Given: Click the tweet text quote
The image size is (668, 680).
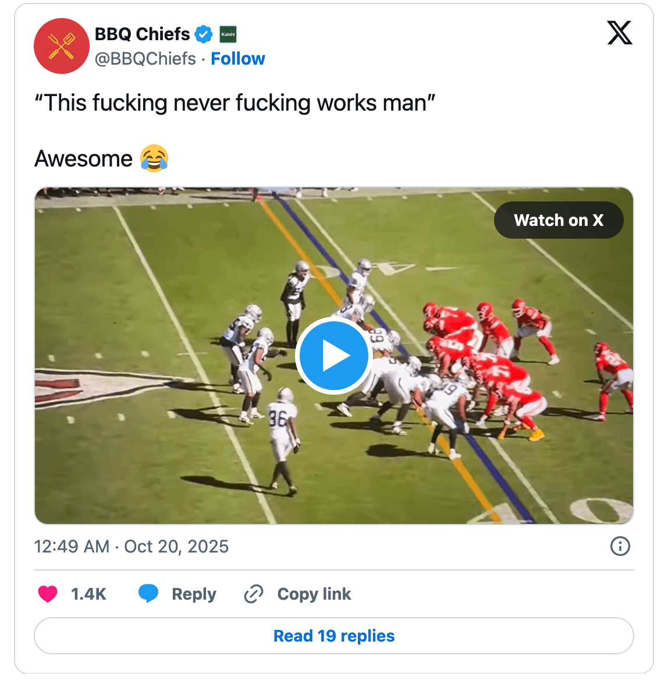Looking at the screenshot, I should point(234,103).
